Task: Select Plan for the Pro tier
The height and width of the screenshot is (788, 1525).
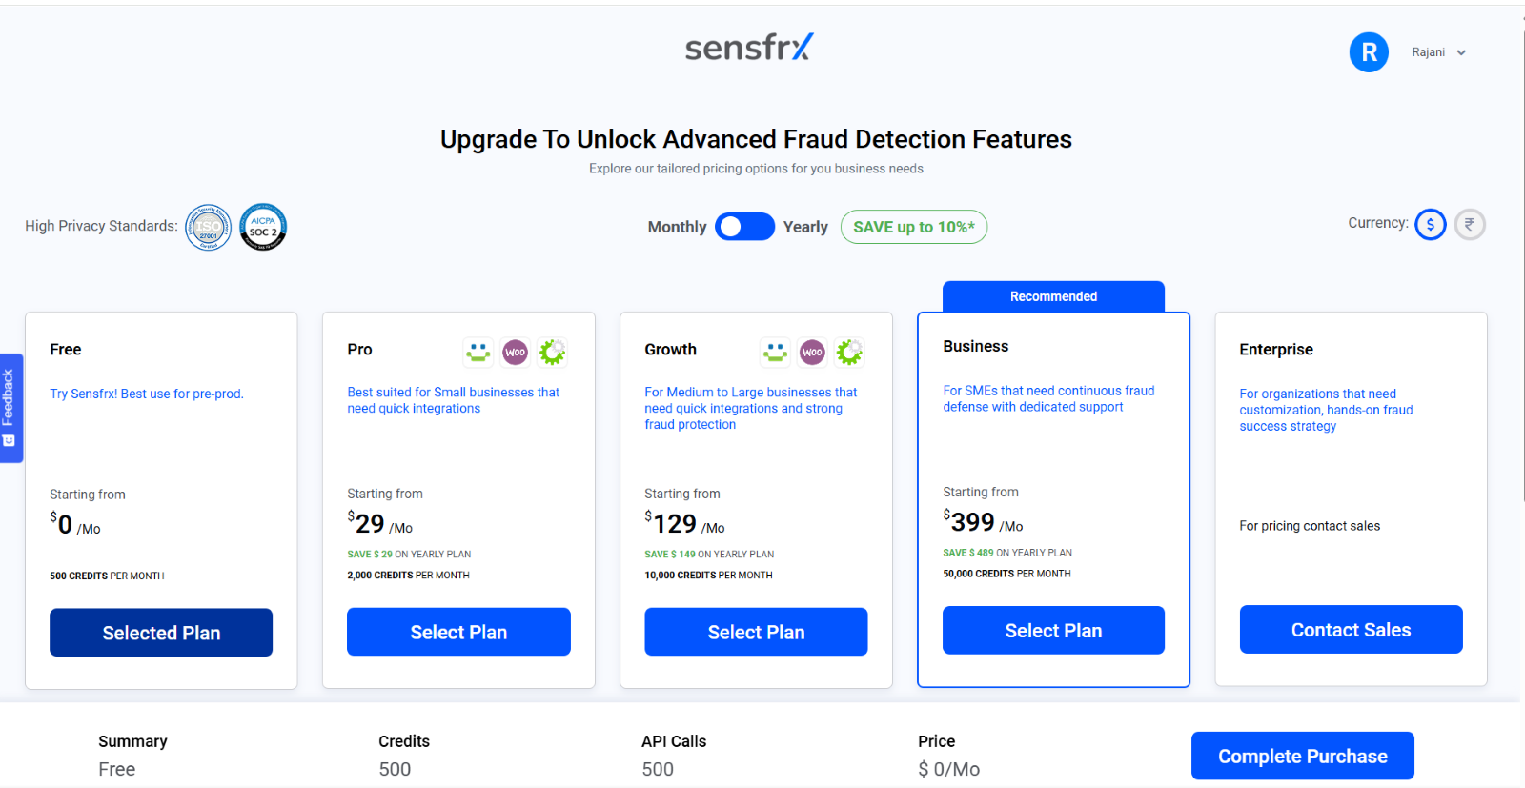Action: (458, 632)
